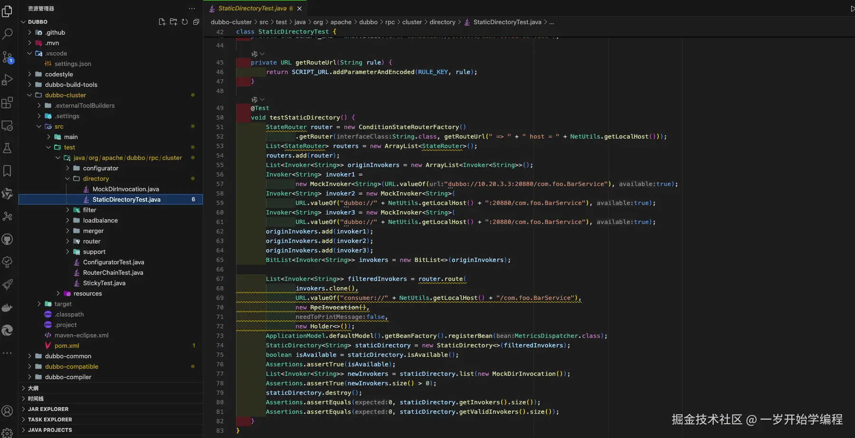
Task: Click directory in the breadcrumb
Action: coord(442,22)
